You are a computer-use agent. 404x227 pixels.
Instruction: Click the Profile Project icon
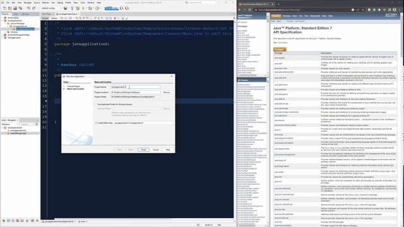97,8
